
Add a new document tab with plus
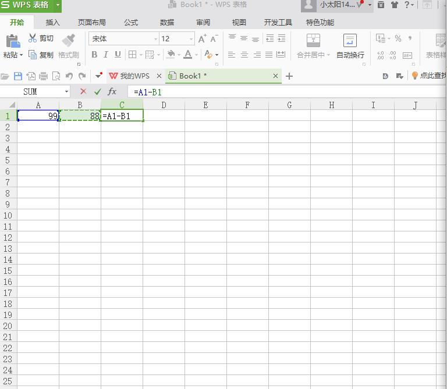click(x=289, y=76)
